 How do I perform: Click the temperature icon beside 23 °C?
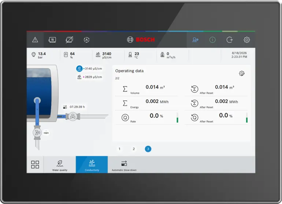click(130, 54)
